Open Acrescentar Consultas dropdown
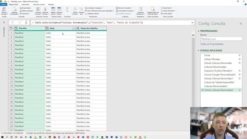Image resolution: width=247 pixels, height=139 pixels. coord(125,11)
